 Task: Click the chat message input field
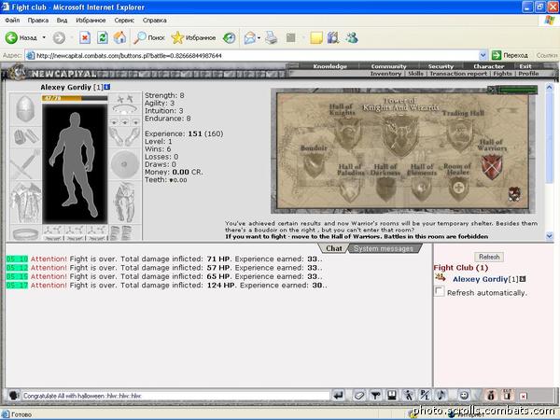click(175, 396)
